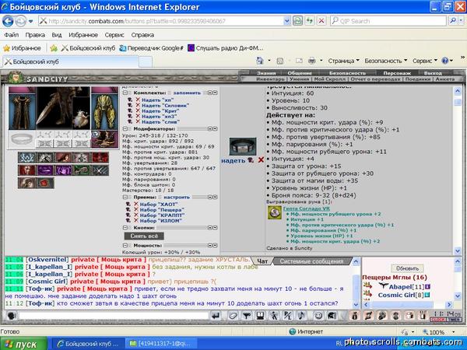The height and width of the screenshot is (350, 467).
Task: Open the IE Сервис toolbar dropdown
Action: click(x=425, y=61)
